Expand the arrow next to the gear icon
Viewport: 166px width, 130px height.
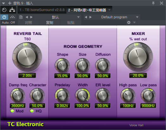[134, 22]
